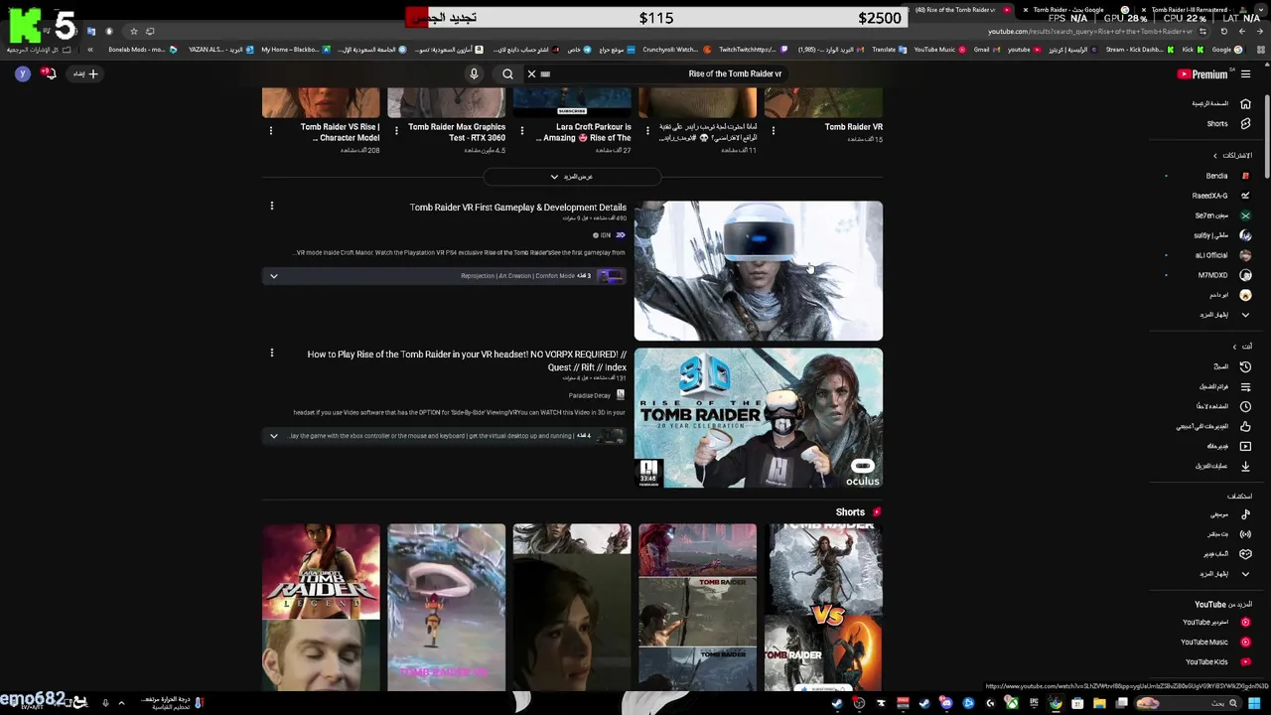Open options menu for How to Play Rise of the Tomb Raider
Screen dimensions: 1271x715
[x=271, y=354]
